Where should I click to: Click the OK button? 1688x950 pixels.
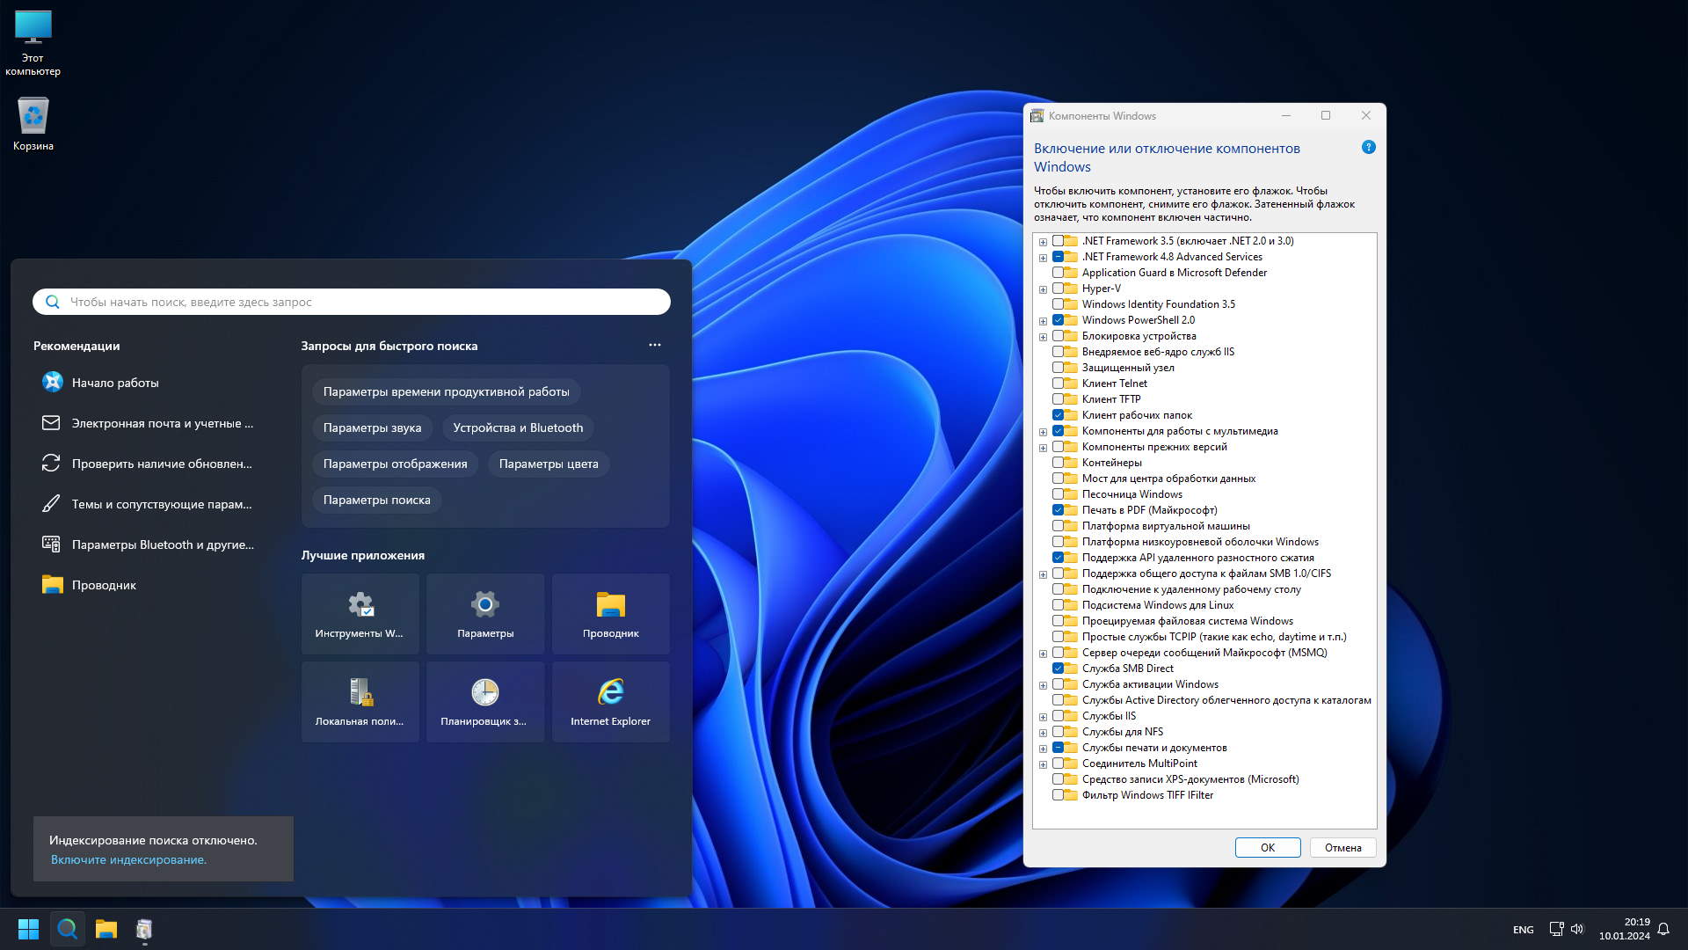(1267, 847)
